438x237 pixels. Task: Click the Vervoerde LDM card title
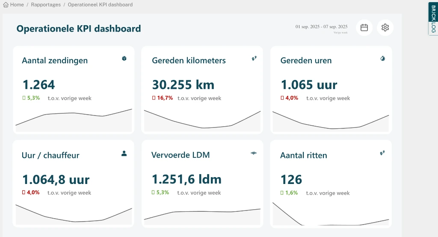181,155
